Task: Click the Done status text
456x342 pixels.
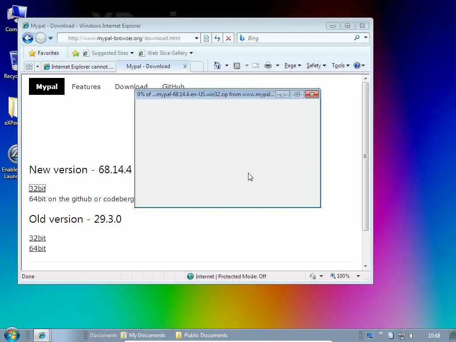Action: pos(28,276)
